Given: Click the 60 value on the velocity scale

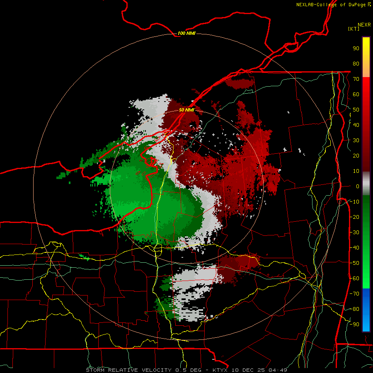Looking at the screenshot, I should coord(356,94).
